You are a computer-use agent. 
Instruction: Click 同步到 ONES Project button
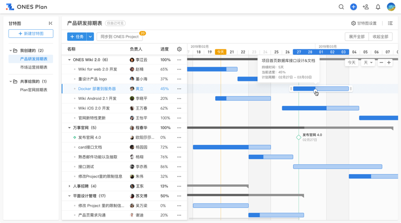pos(119,36)
